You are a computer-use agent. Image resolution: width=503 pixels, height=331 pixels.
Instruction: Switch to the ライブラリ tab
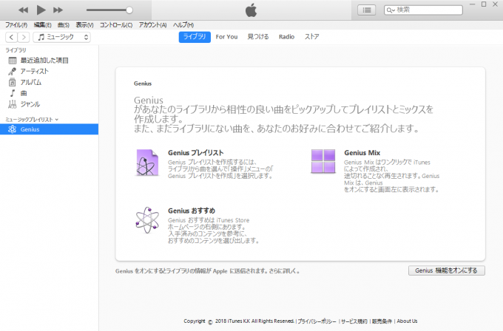(x=195, y=37)
